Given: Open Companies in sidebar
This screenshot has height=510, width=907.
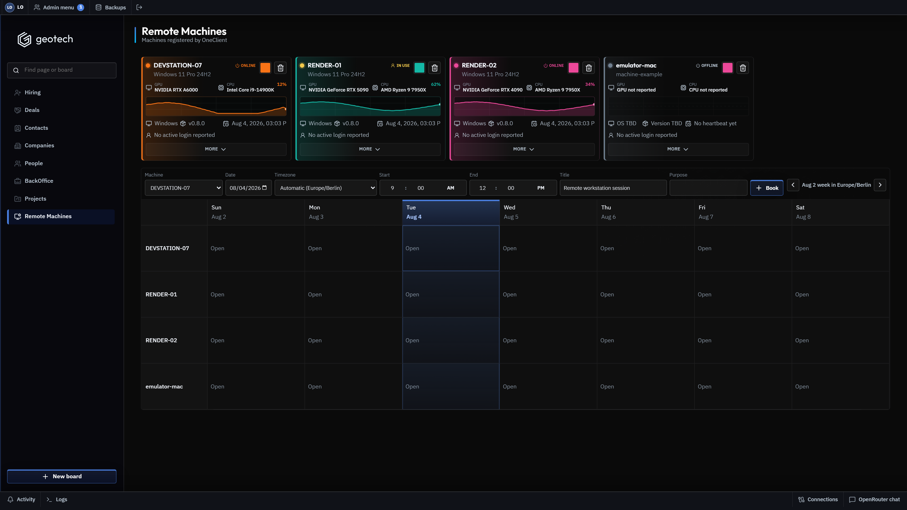Looking at the screenshot, I should (61, 146).
